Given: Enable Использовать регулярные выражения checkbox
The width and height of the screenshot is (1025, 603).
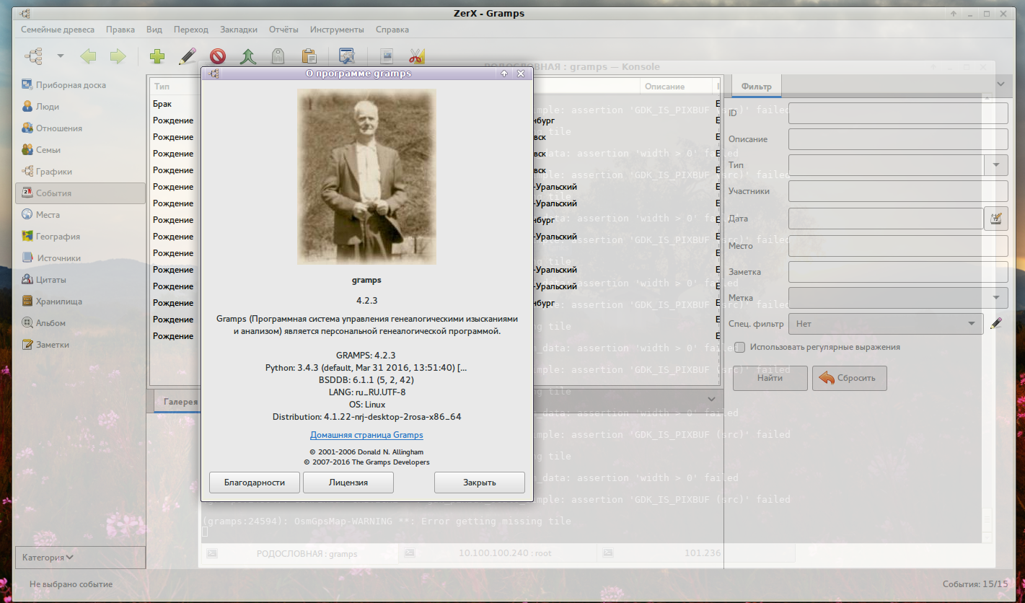Looking at the screenshot, I should coord(740,347).
